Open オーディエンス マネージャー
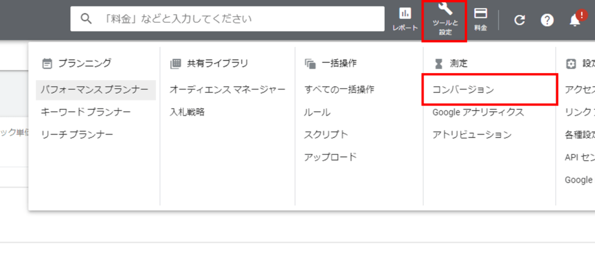 [227, 90]
